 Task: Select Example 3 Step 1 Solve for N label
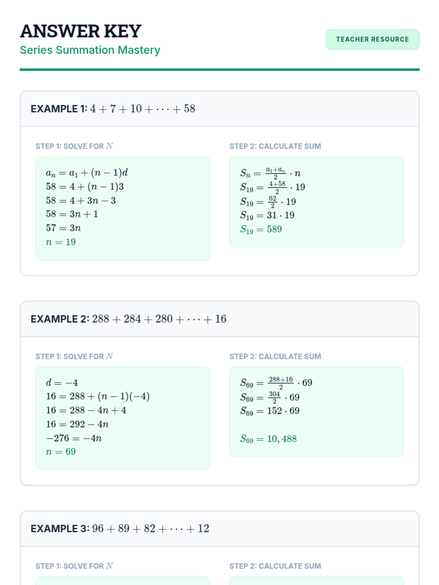pyautogui.click(x=74, y=566)
